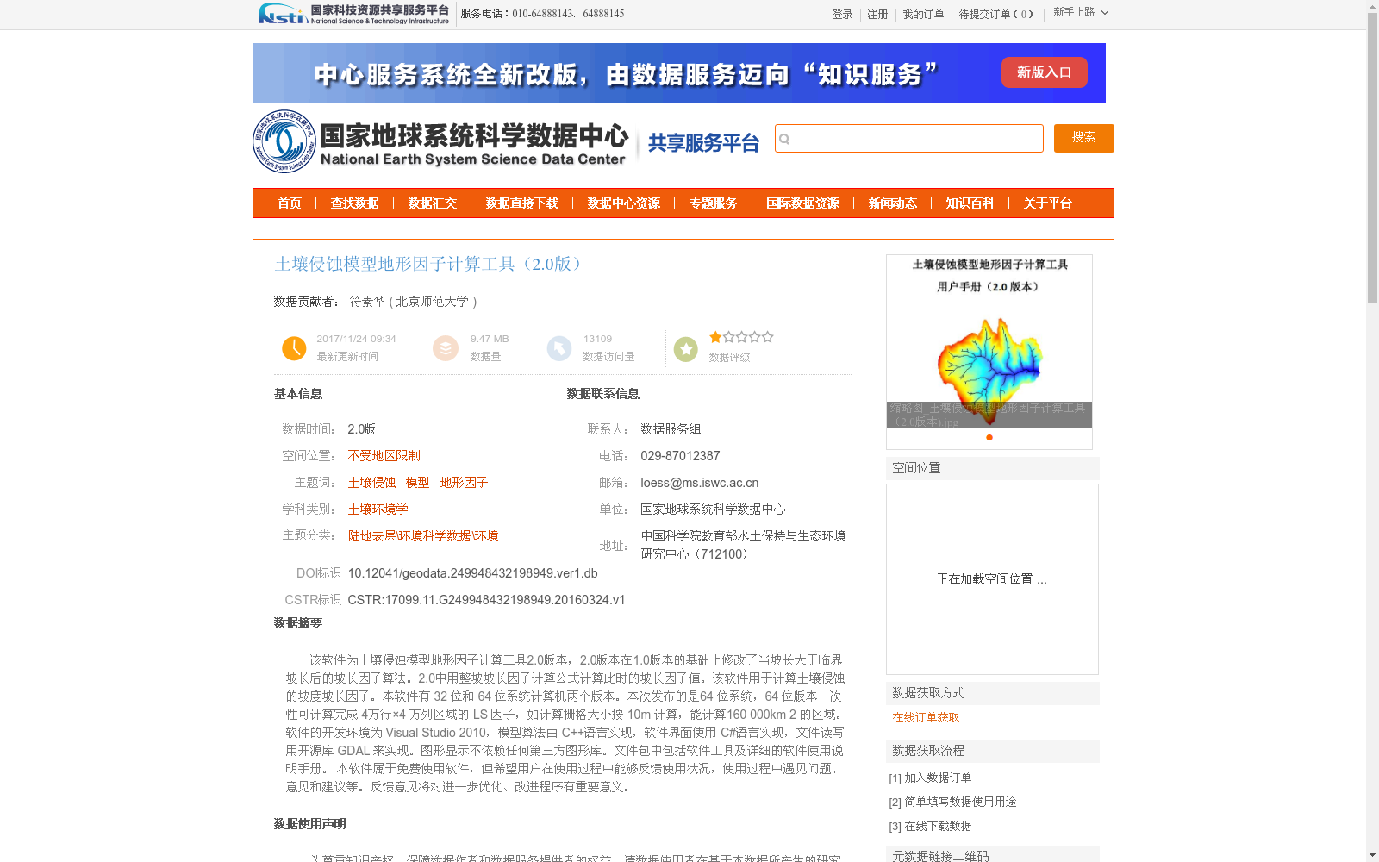
Task: Click the 土壤侵蚀 keyword link
Action: (372, 483)
